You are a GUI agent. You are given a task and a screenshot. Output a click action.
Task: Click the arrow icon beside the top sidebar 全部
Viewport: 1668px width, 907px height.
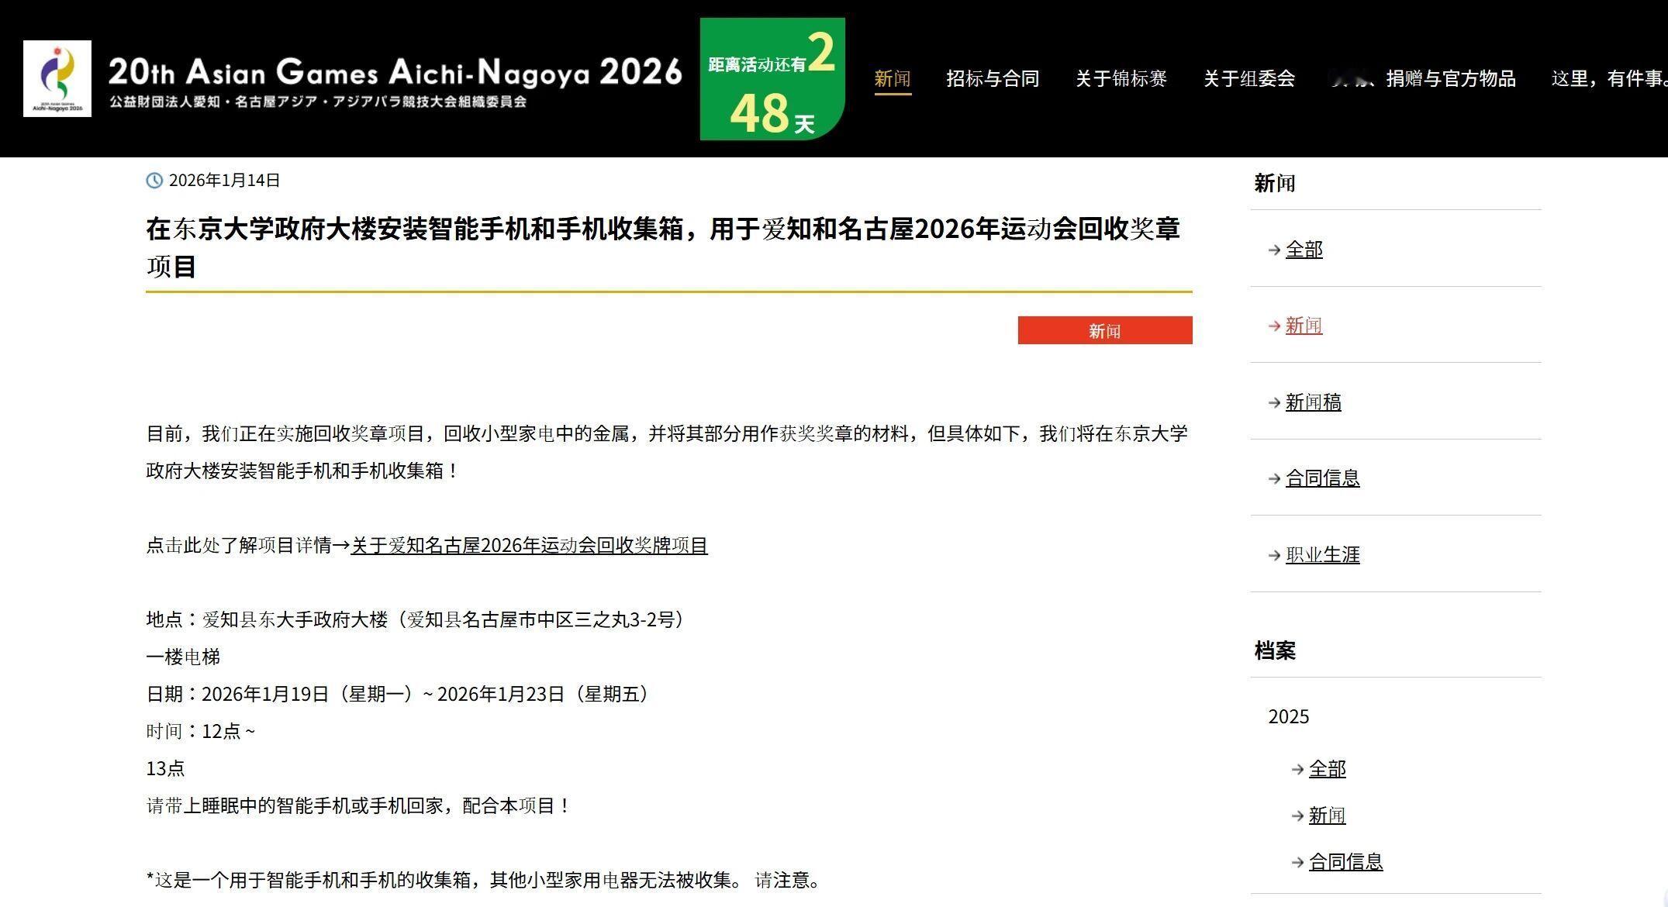click(1274, 250)
